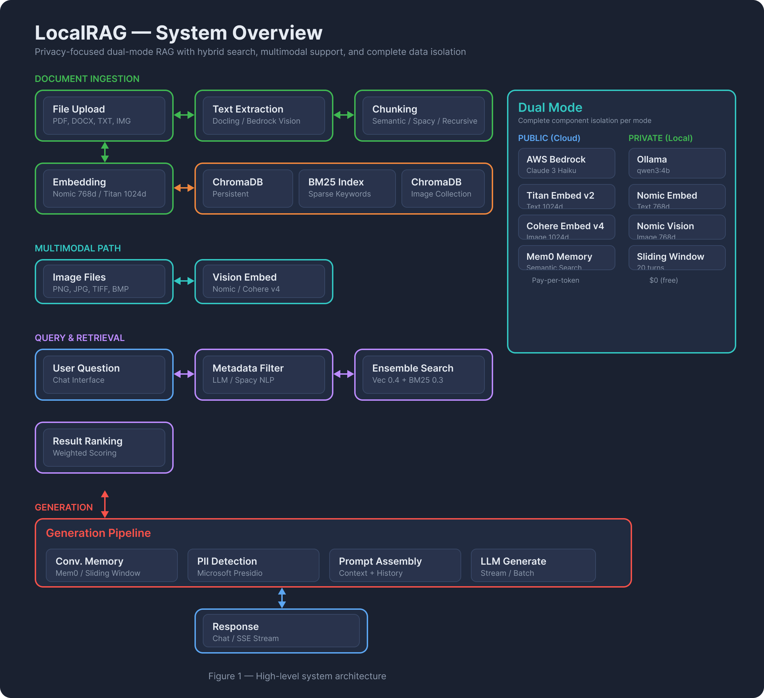Select the Ensemble Search box
Screen dimensions: 764x698
point(423,374)
